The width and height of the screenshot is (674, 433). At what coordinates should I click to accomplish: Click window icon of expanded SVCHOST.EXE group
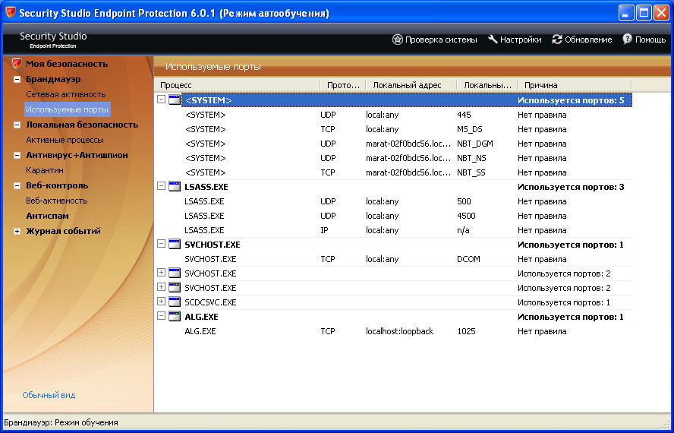point(174,244)
